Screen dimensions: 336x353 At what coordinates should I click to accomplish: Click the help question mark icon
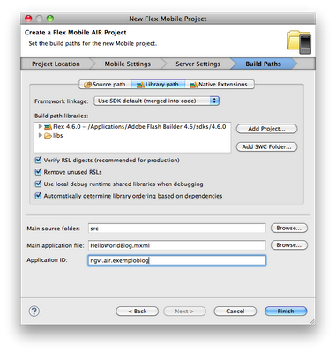click(34, 312)
